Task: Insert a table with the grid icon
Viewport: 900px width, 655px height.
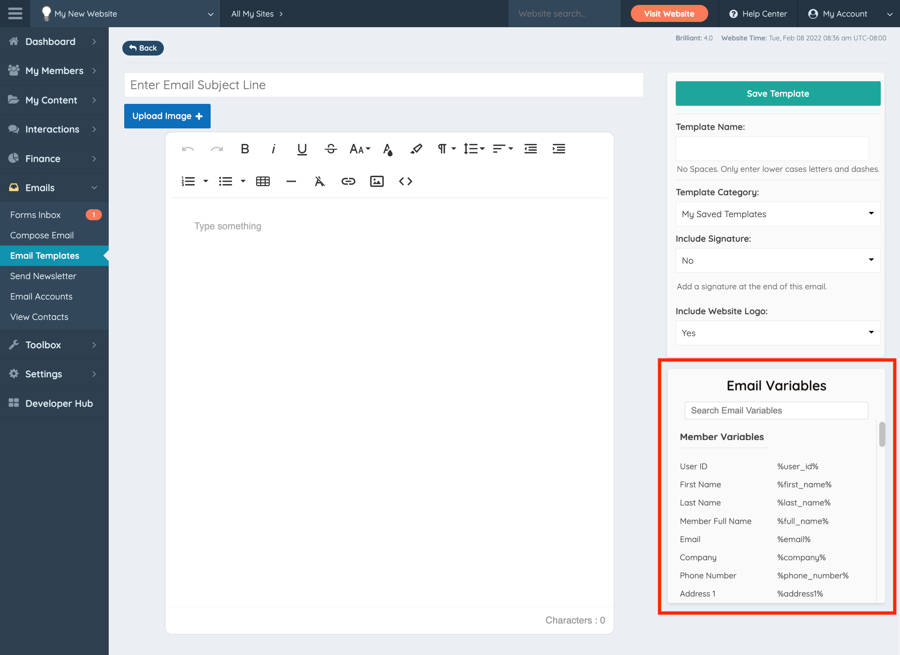Action: coord(263,181)
